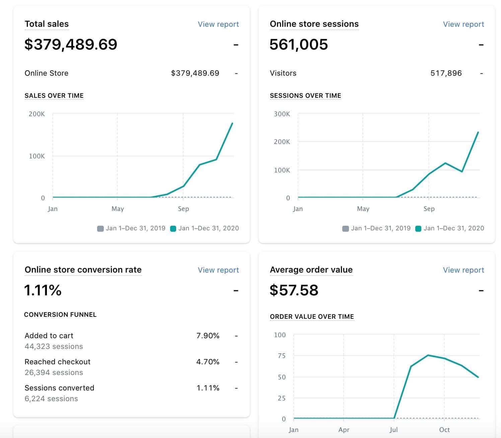501x438 pixels.
Task: Select the Added to cart funnel row
Action: pos(49,336)
